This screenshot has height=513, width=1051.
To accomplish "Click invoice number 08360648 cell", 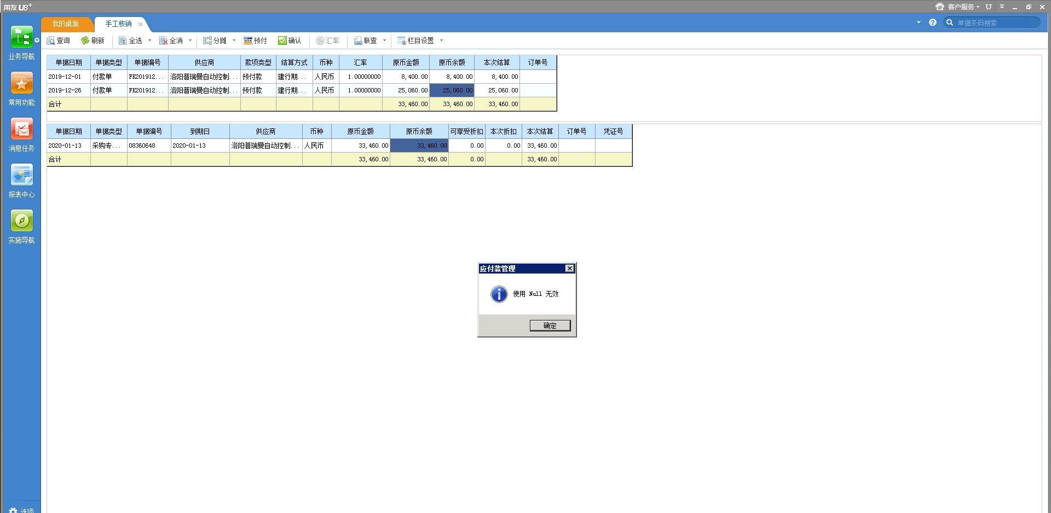I will click(x=149, y=145).
